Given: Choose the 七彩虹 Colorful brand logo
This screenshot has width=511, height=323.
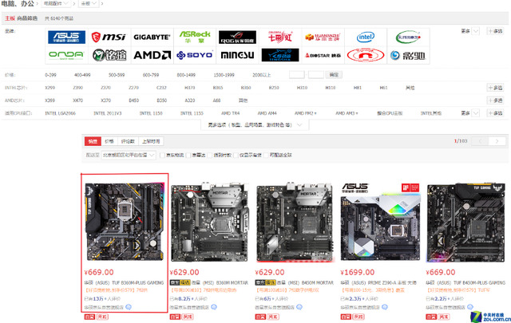Looking at the screenshot, I should (280, 37).
